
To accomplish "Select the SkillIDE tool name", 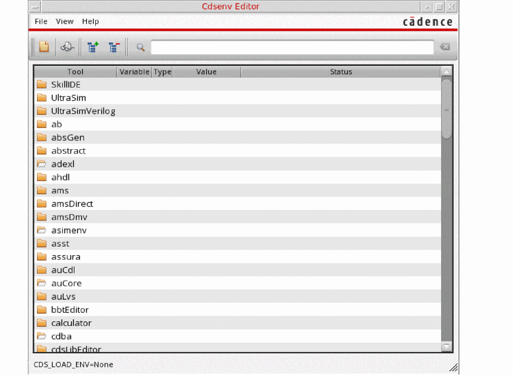I will click(66, 85).
